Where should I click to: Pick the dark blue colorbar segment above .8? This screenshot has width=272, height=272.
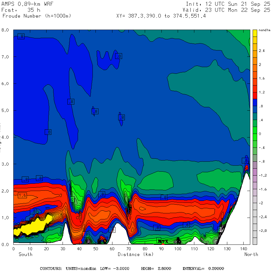coord(255,102)
